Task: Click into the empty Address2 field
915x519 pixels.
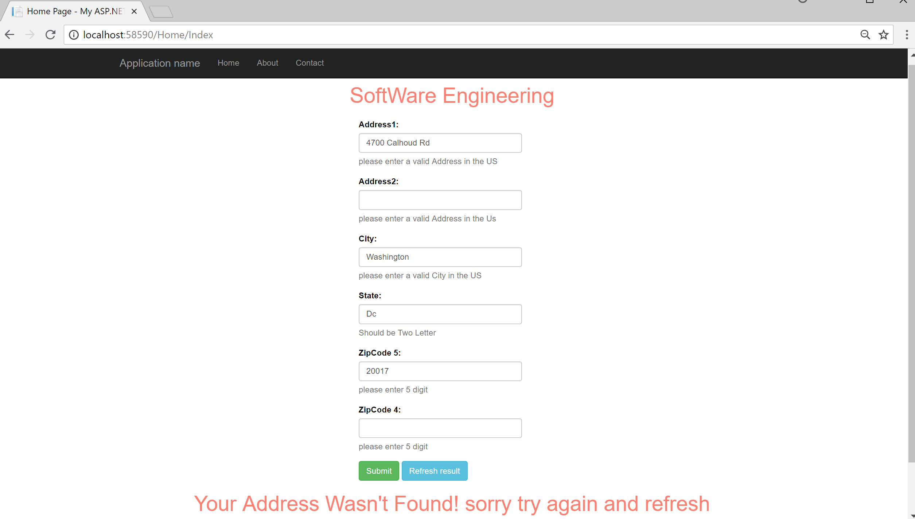Action: coord(440,200)
